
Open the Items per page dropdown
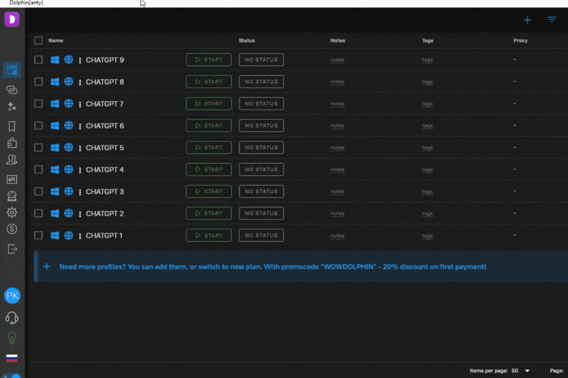521,371
